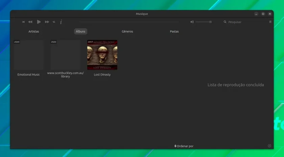
Task: Switch to the Artistas tab
Action: (x=34, y=31)
